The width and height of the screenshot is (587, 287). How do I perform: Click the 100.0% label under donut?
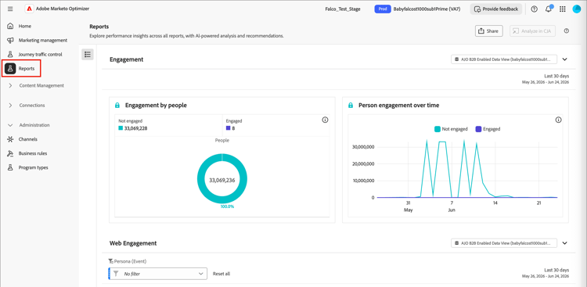[227, 206]
